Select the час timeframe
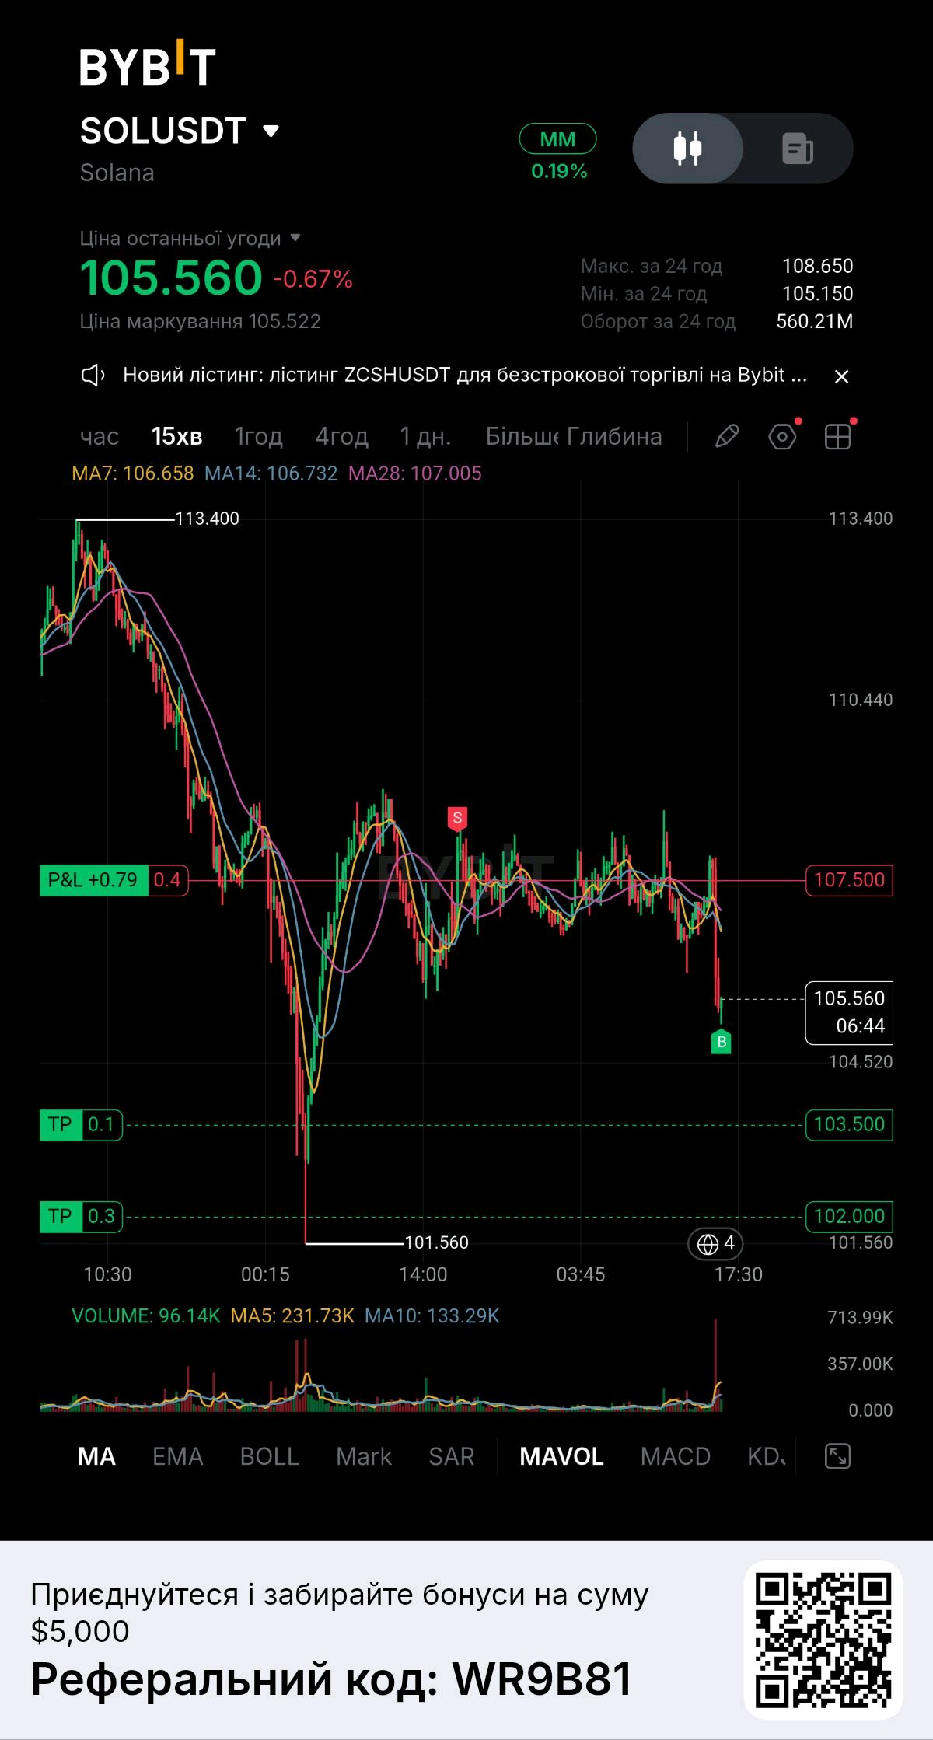933x1740 pixels. [x=100, y=436]
